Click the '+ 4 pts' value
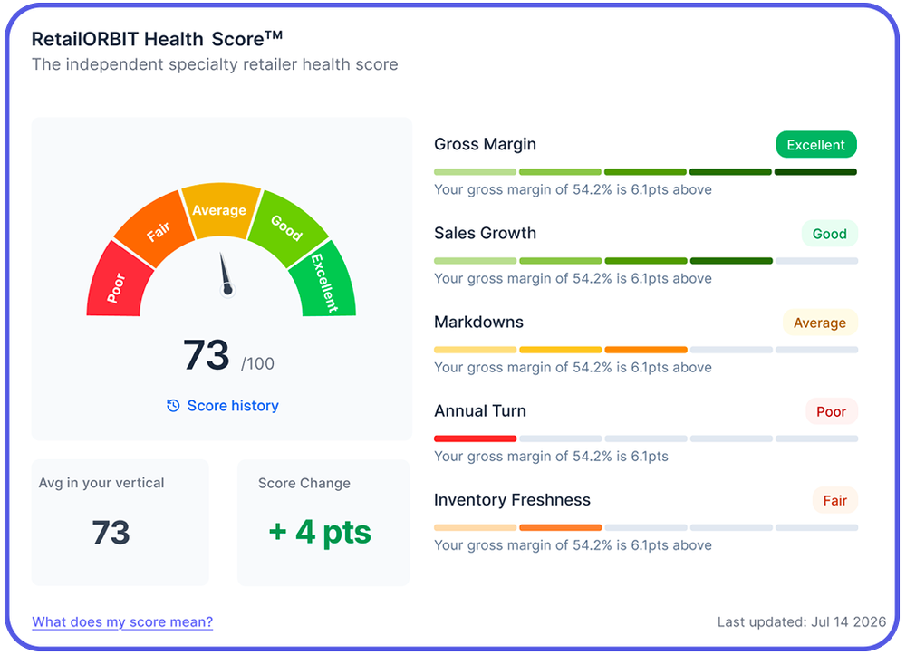906x655 pixels. 320,532
